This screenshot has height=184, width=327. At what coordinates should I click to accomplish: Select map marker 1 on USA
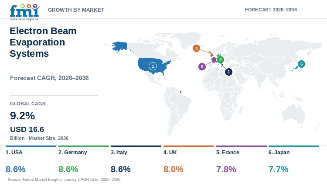click(153, 66)
